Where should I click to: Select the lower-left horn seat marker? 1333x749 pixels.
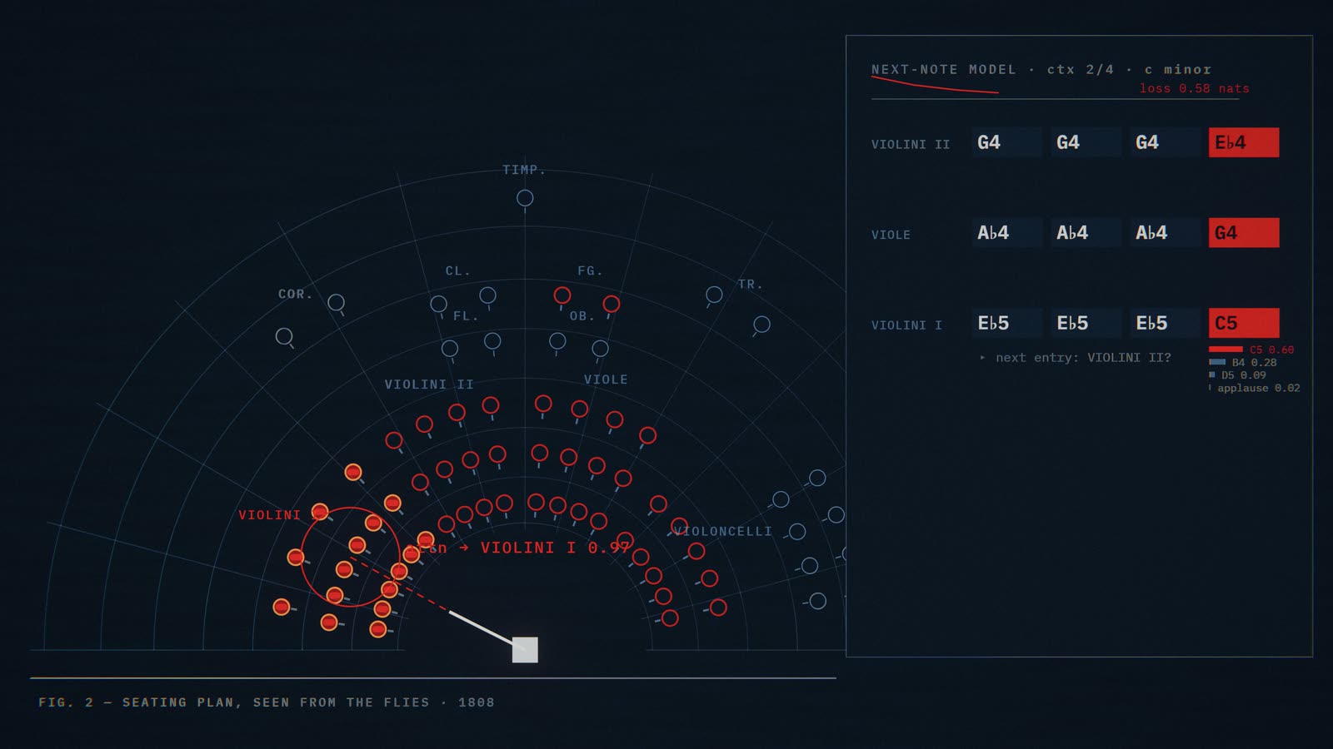[284, 336]
